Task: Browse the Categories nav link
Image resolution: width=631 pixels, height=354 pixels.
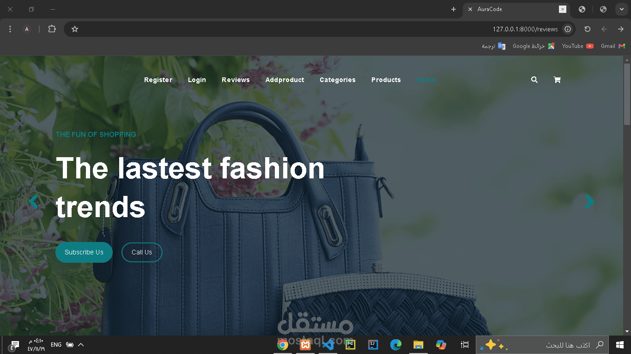Action: click(338, 80)
